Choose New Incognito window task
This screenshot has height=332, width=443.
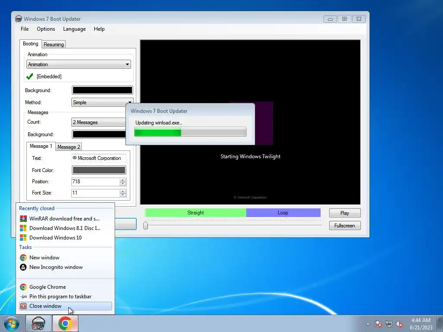pyautogui.click(x=66, y=267)
